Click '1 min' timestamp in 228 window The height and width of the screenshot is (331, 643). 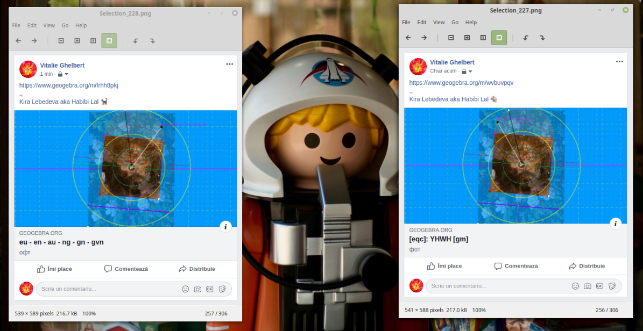(46, 74)
